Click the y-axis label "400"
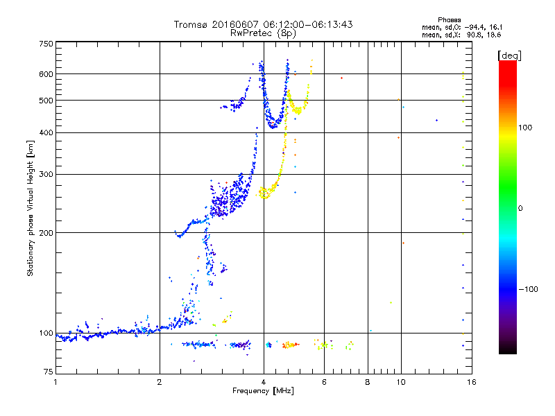 click(46, 132)
